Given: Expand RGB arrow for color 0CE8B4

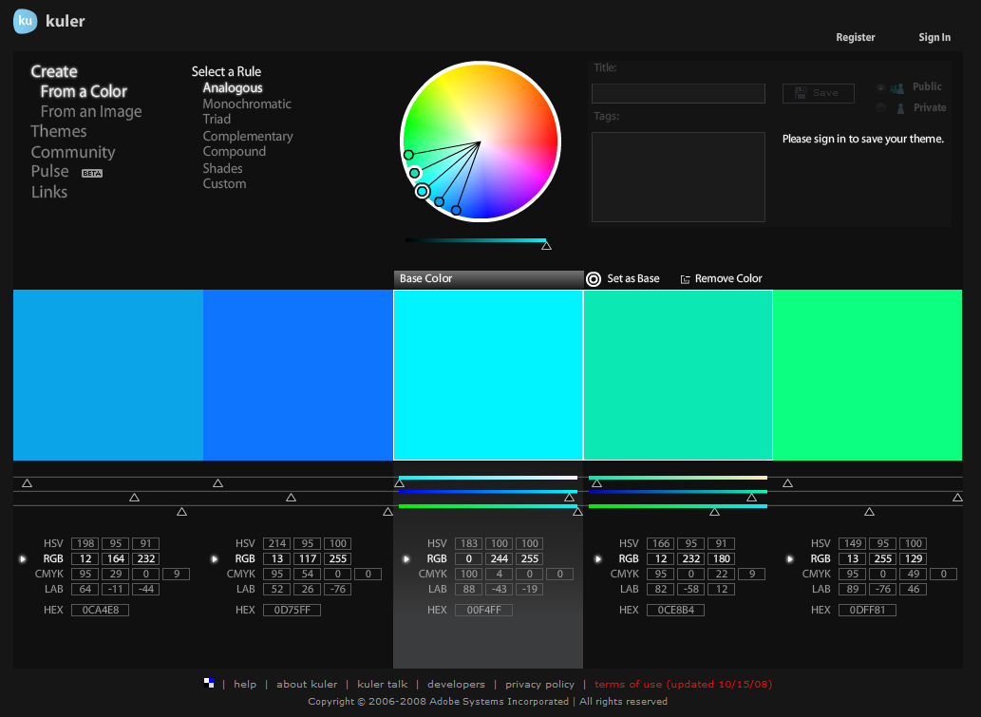Looking at the screenshot, I should 598,558.
